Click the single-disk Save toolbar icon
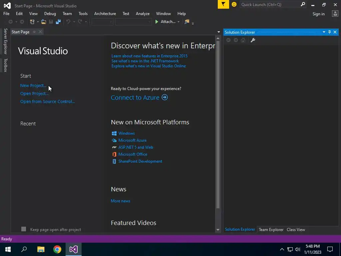This screenshot has width=341, height=256. 51,22
